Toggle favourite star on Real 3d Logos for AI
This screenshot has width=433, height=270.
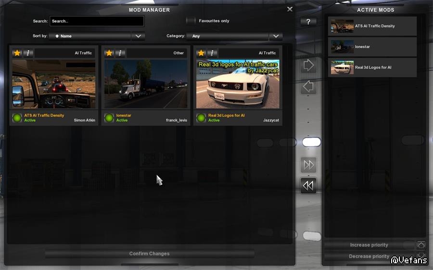point(201,53)
